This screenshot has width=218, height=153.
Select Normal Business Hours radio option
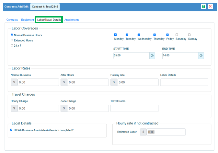pos(12,35)
